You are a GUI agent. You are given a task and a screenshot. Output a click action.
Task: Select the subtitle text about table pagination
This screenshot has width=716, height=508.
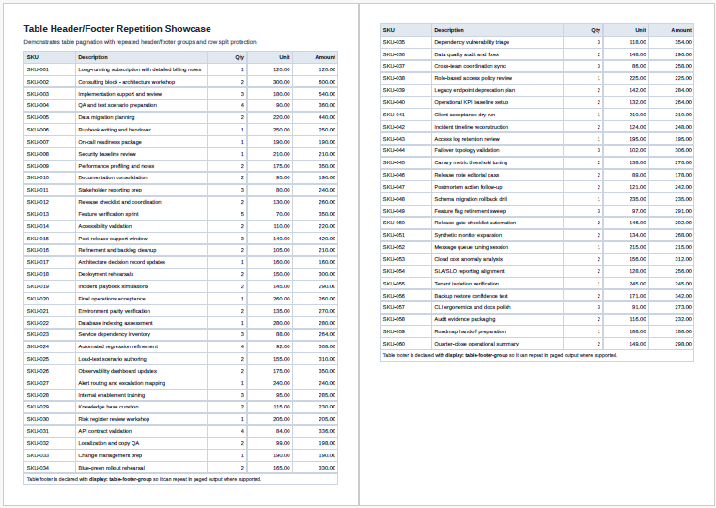tap(140, 42)
